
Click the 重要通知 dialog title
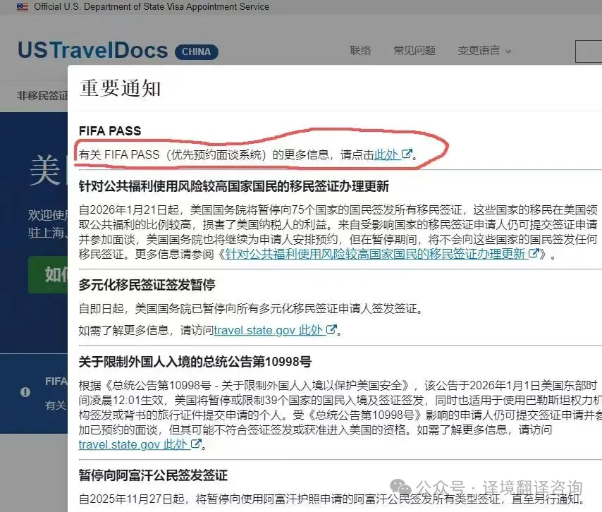coord(120,88)
